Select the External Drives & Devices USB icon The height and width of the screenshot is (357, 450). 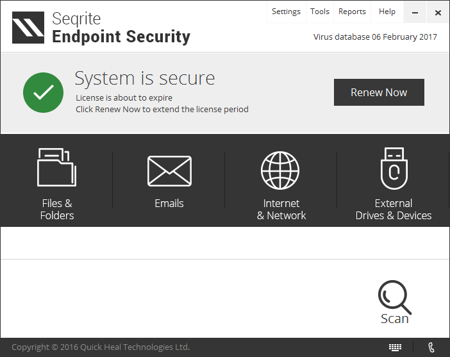393,169
